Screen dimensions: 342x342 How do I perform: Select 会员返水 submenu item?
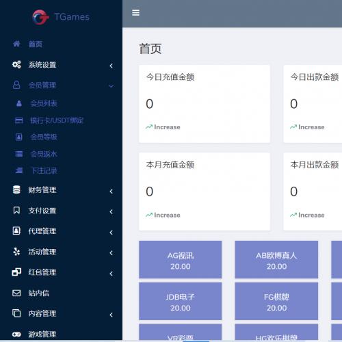point(44,154)
